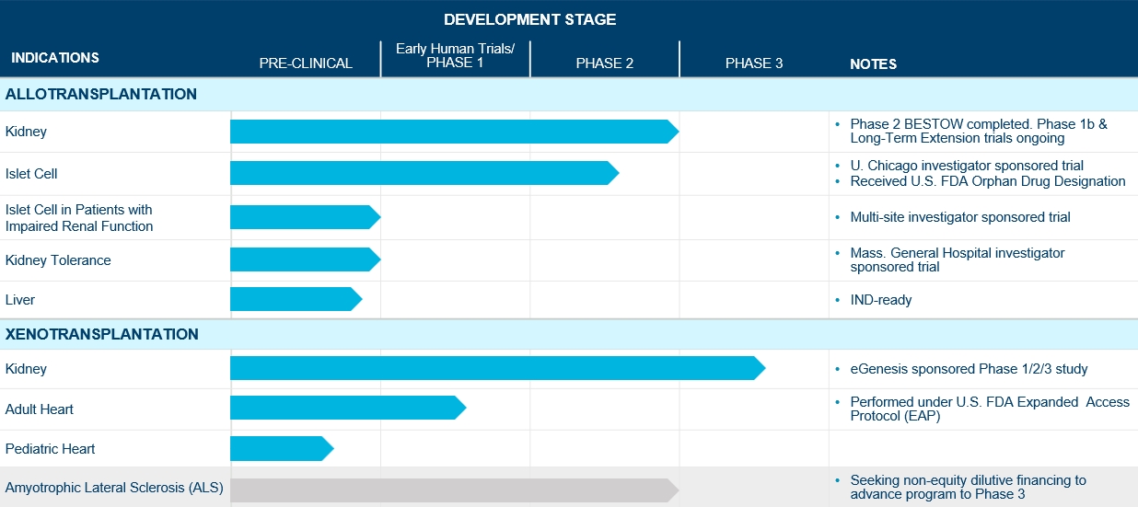
Task: Click the IND-ready note for Liver
Action: pyautogui.click(x=881, y=300)
